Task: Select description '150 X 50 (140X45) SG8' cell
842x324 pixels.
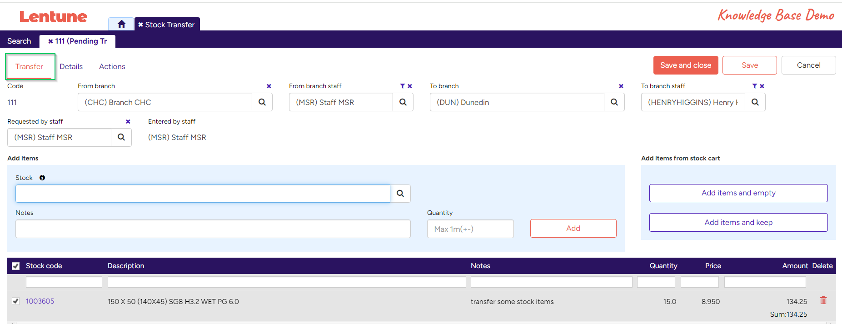Action: pyautogui.click(x=173, y=301)
